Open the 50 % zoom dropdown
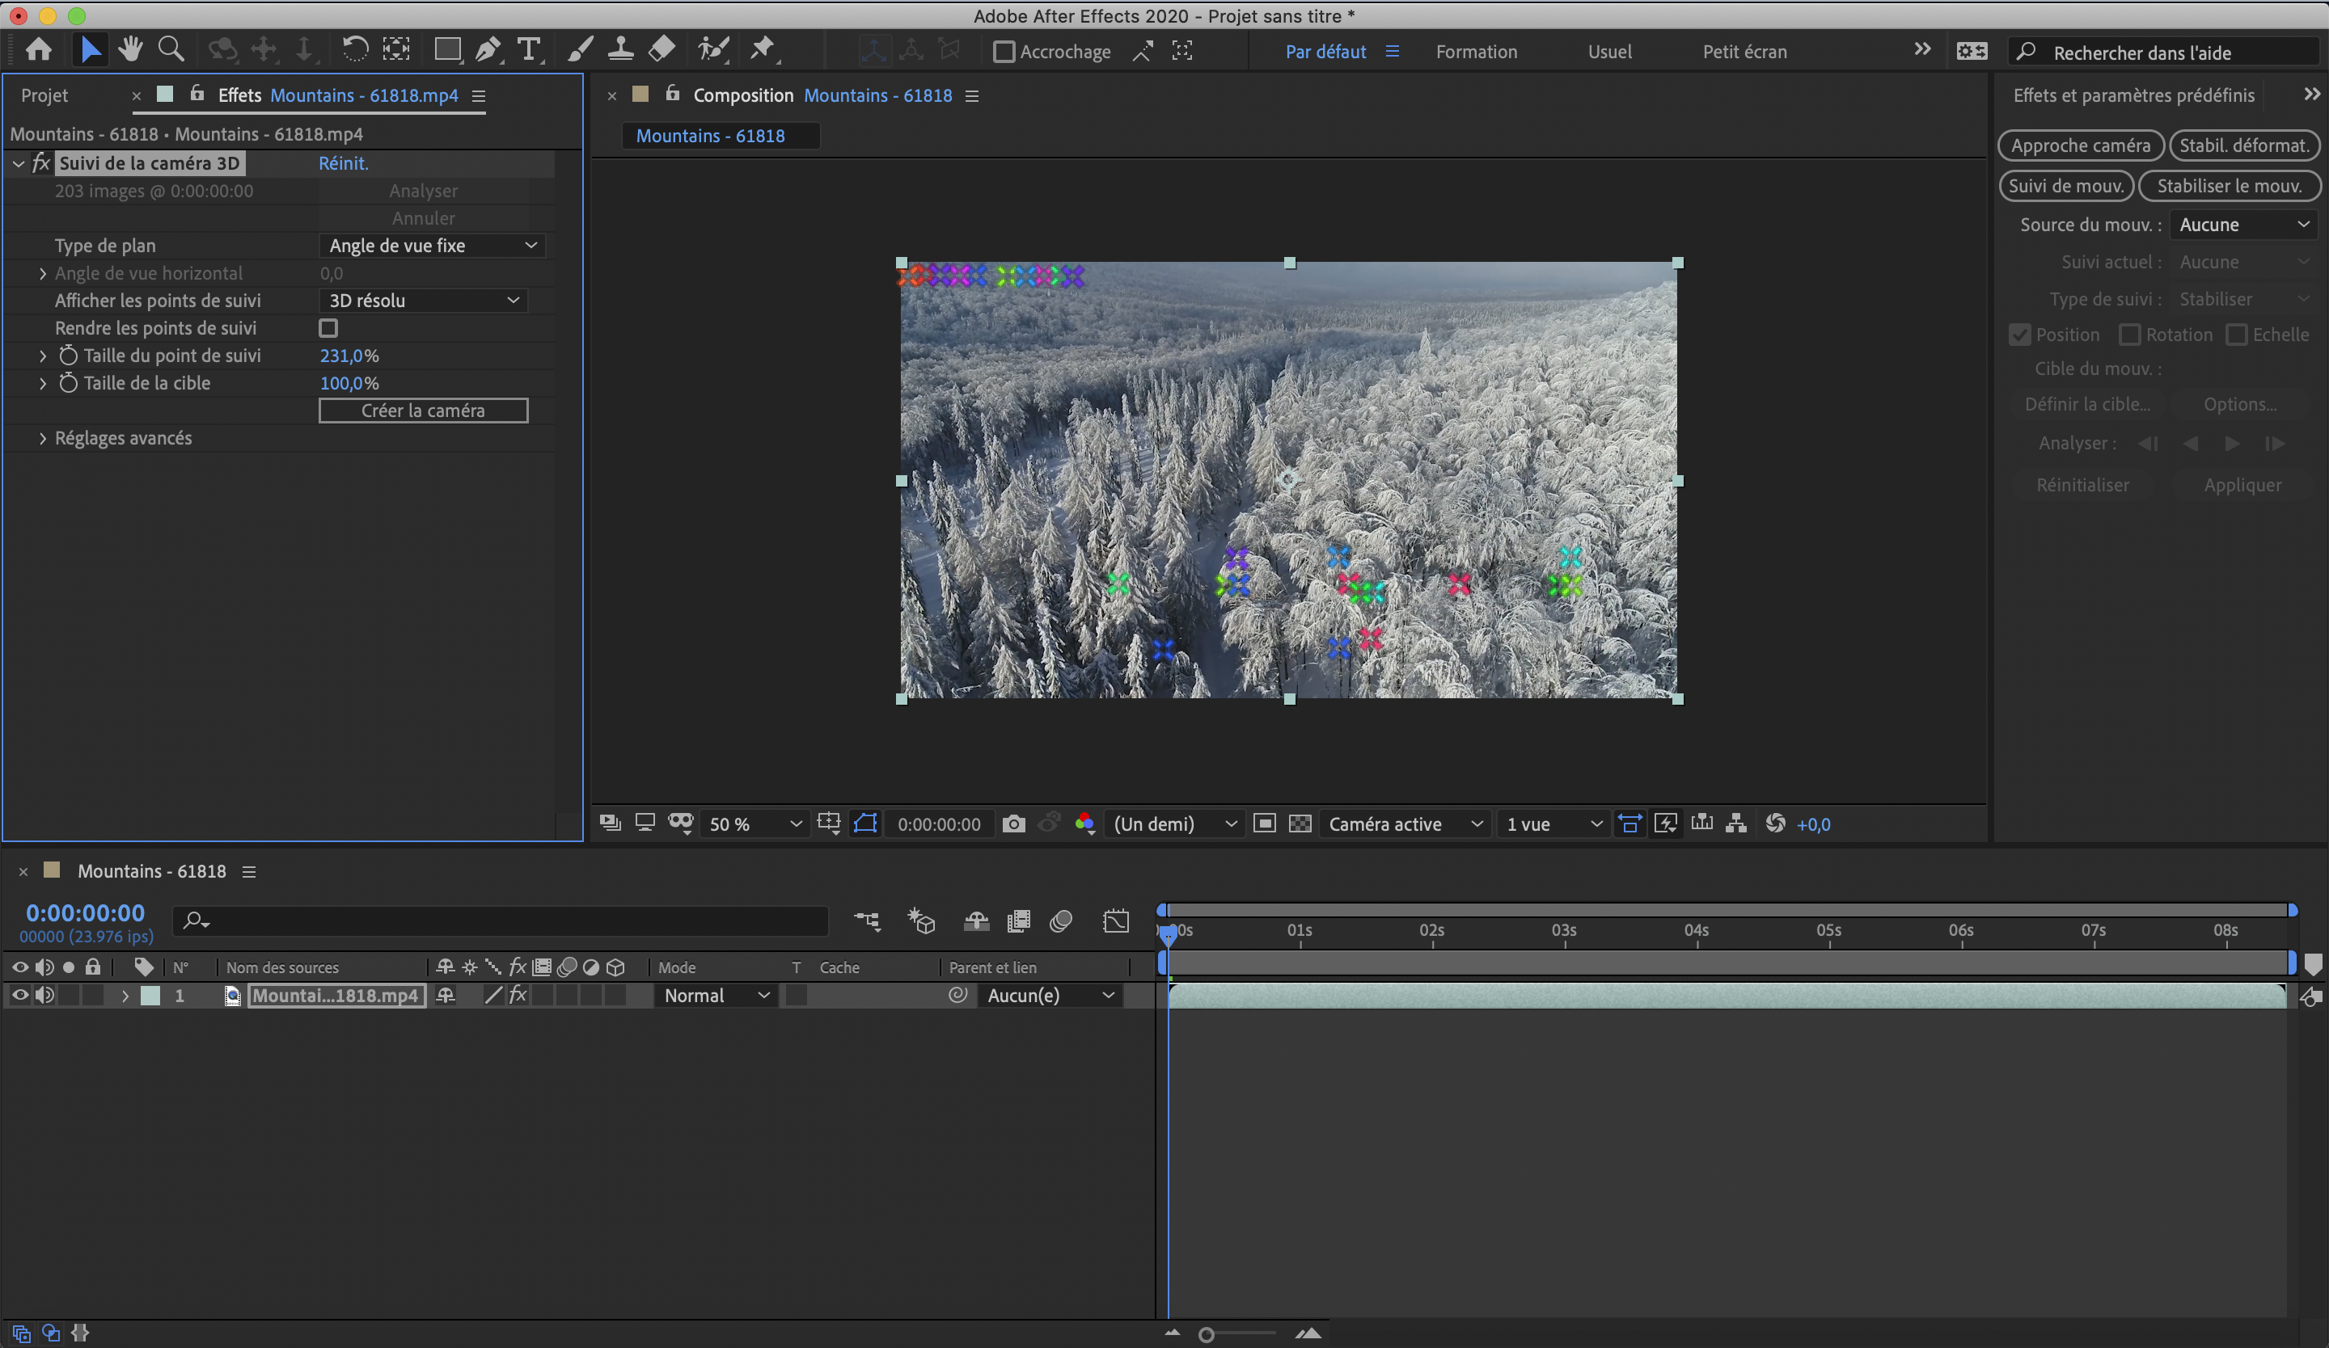 pyautogui.click(x=754, y=824)
